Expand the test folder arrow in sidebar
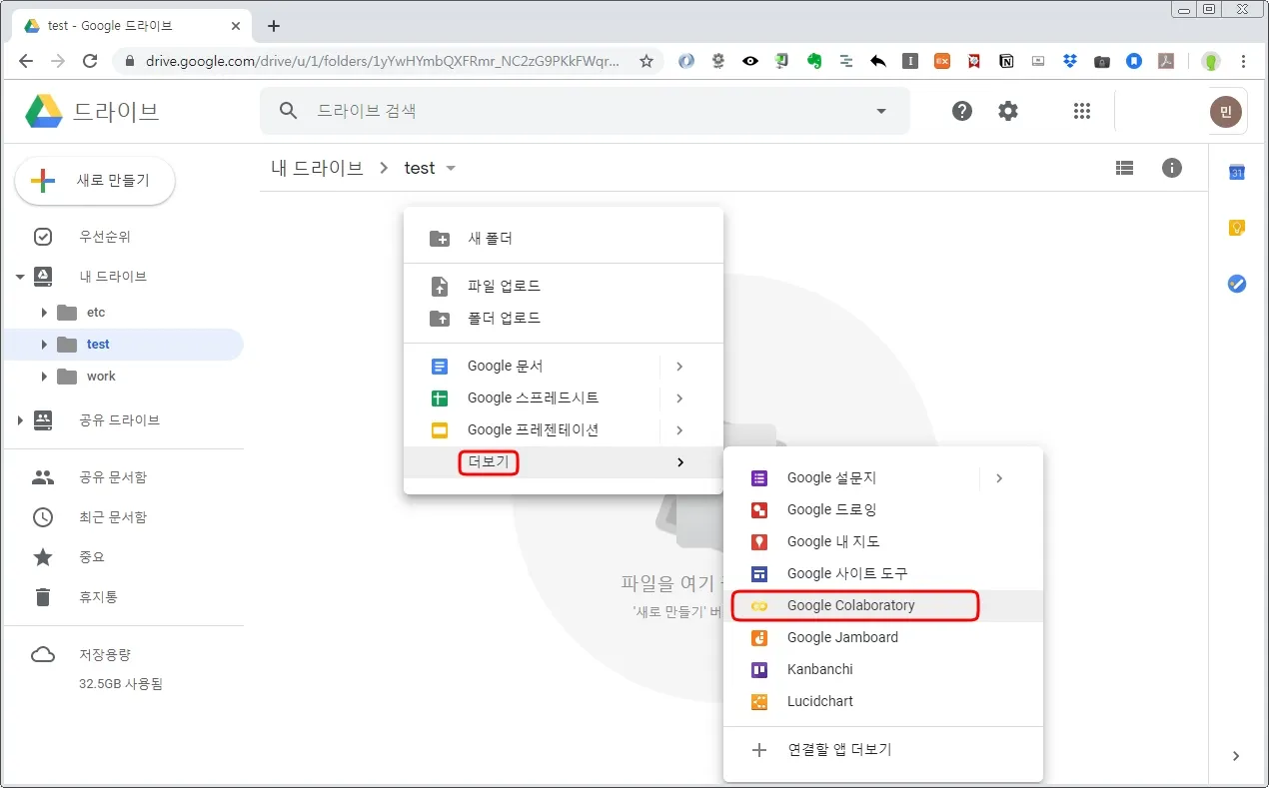The height and width of the screenshot is (788, 1269). (x=44, y=345)
